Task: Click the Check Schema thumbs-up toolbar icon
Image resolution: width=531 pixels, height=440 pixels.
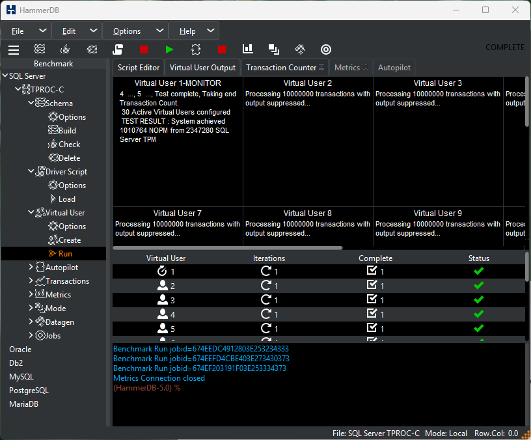Action: (x=65, y=49)
